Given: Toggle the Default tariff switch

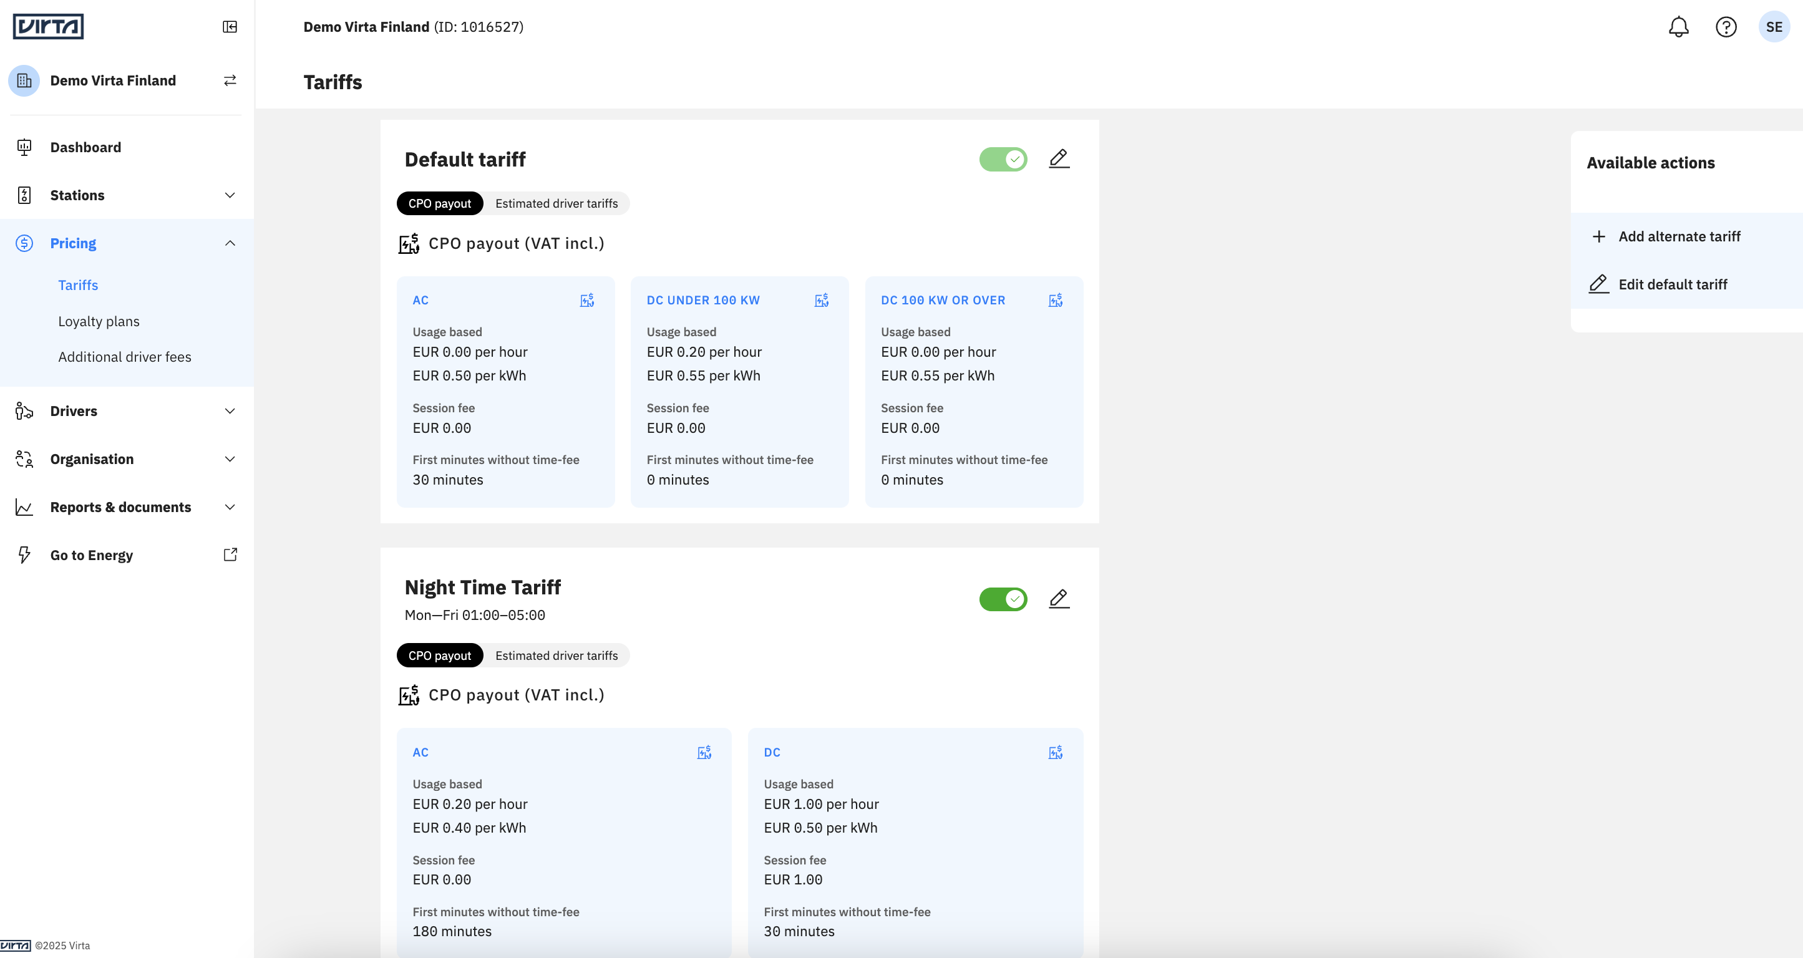Looking at the screenshot, I should pyautogui.click(x=1003, y=160).
